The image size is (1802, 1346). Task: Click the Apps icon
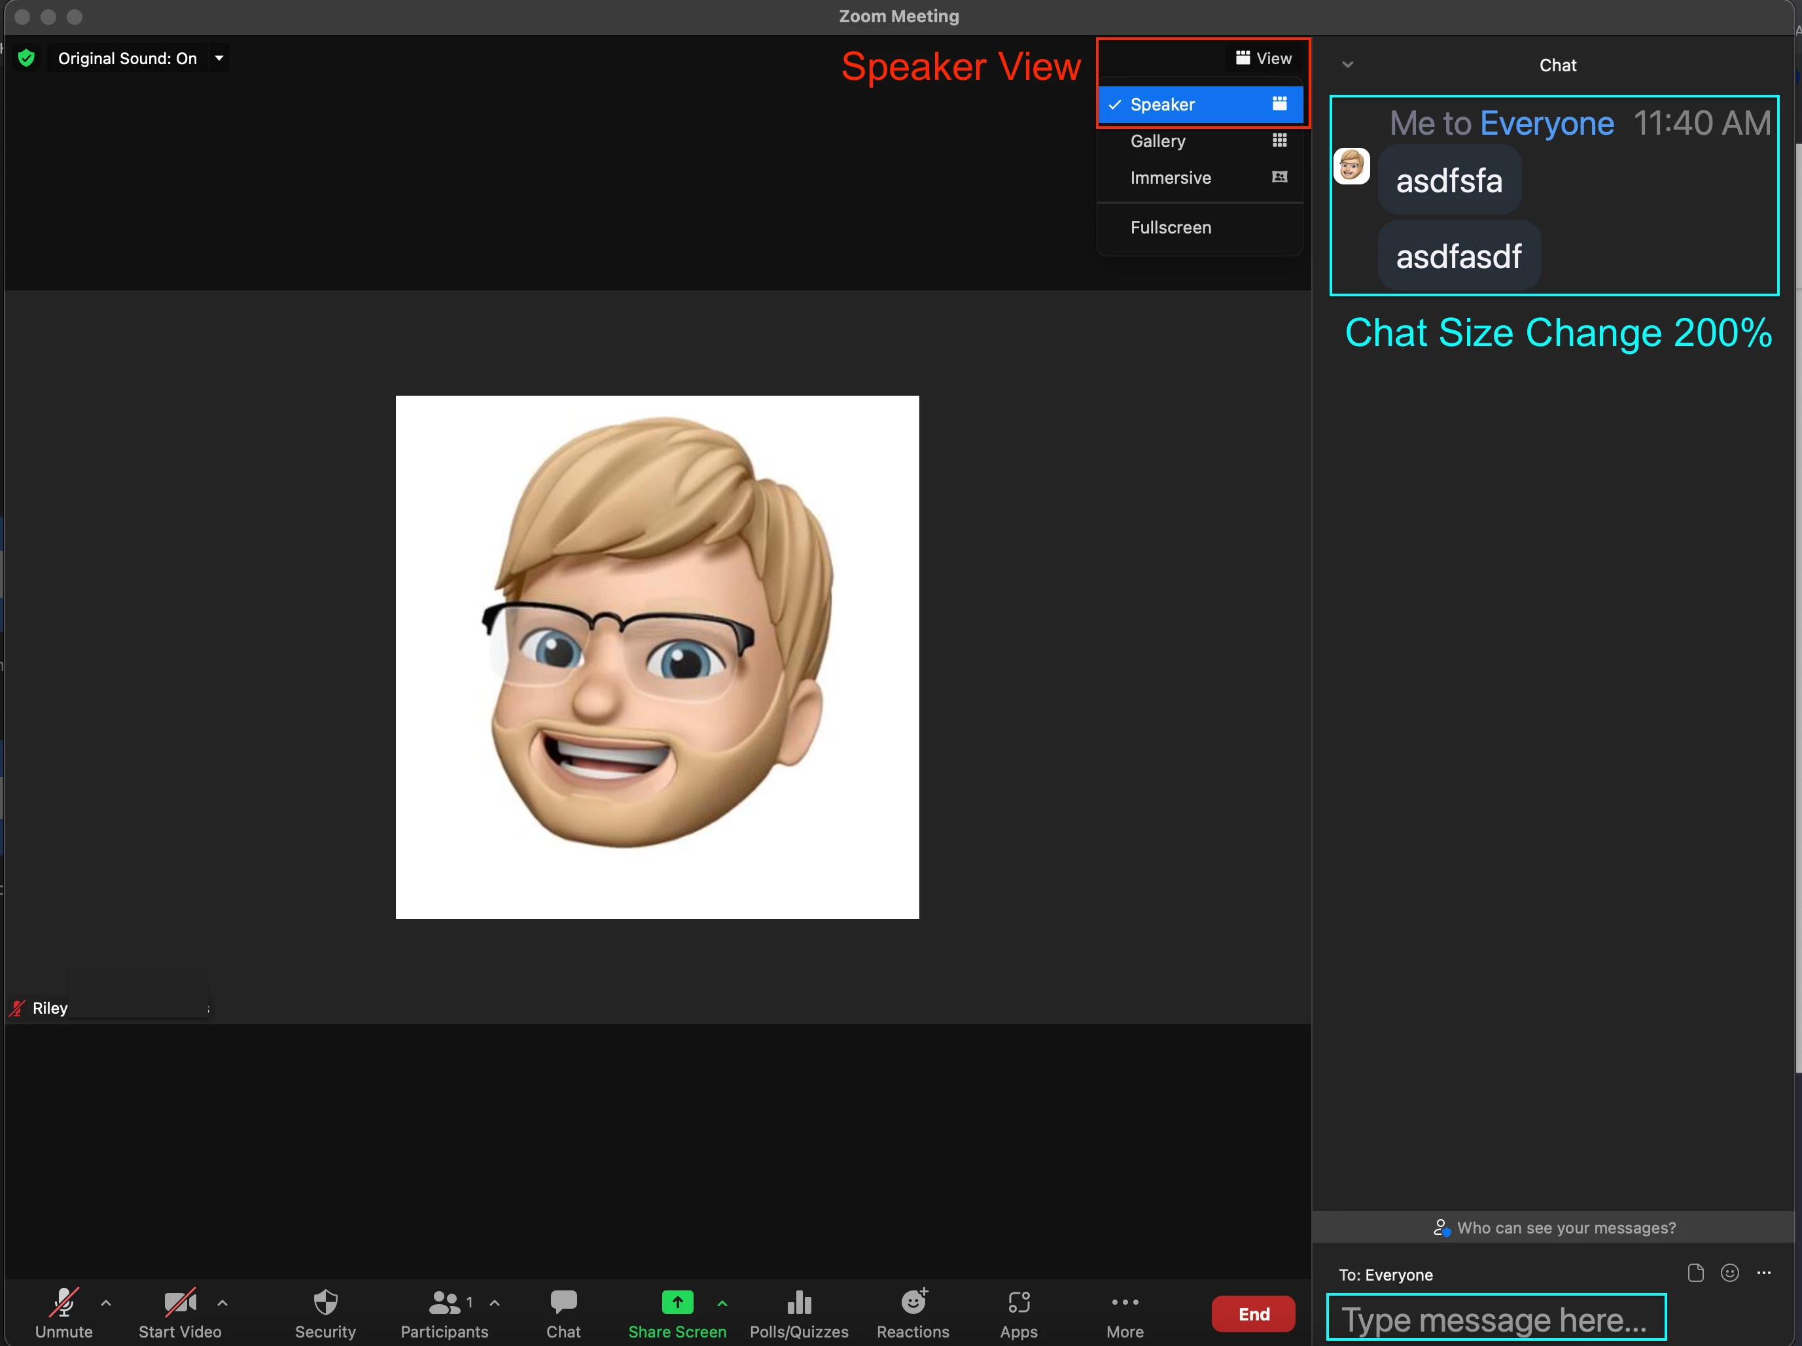1018,1303
